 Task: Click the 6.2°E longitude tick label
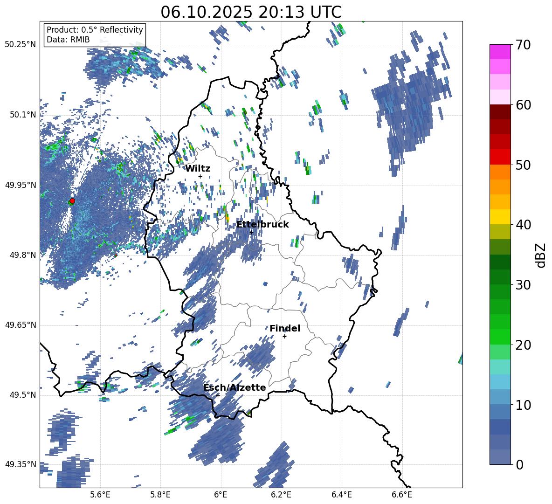[x=281, y=495]
